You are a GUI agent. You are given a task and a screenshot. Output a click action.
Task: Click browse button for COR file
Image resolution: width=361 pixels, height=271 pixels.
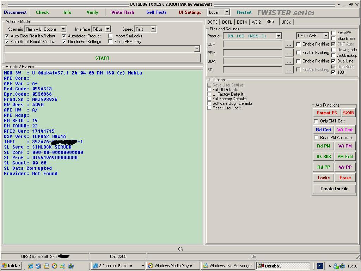pos(289,44)
